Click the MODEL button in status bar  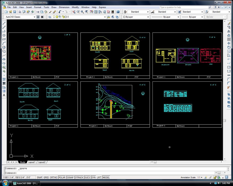[x=106, y=177]
